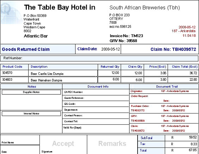Screen dimensions: 199x154
Task: Click the Ref Number field
Action: 99,58
